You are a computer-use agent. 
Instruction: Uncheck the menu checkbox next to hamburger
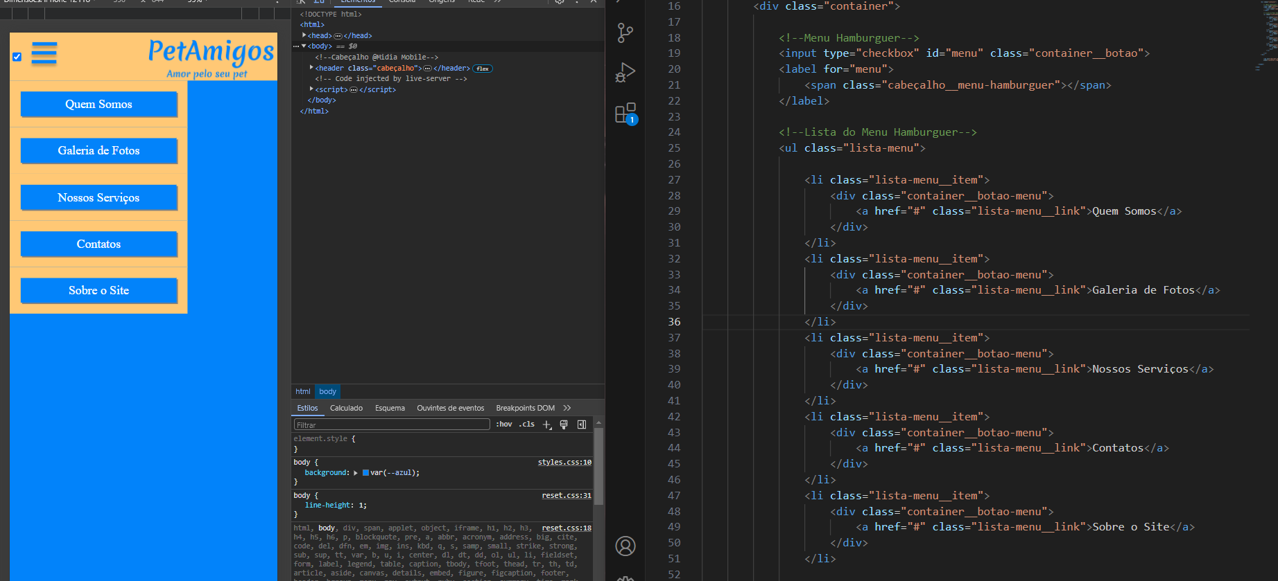pyautogui.click(x=17, y=57)
